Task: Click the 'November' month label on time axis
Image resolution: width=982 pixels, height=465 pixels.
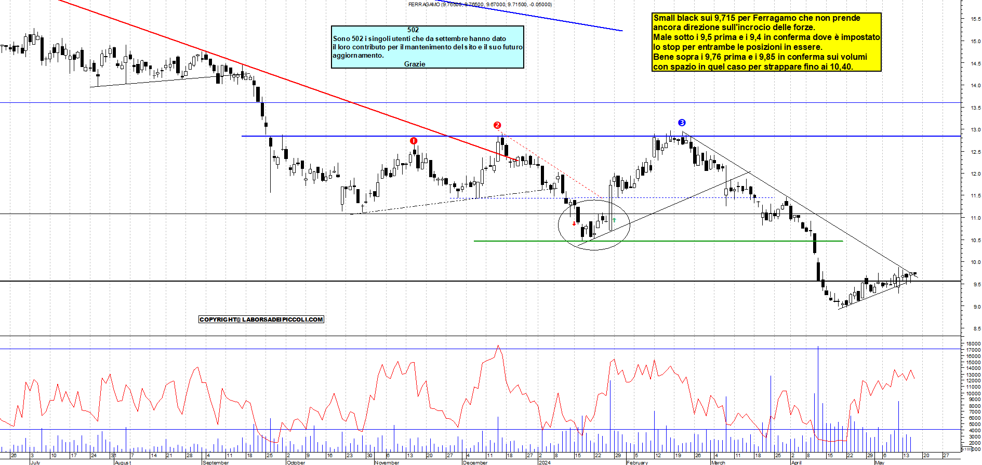Action: click(387, 462)
